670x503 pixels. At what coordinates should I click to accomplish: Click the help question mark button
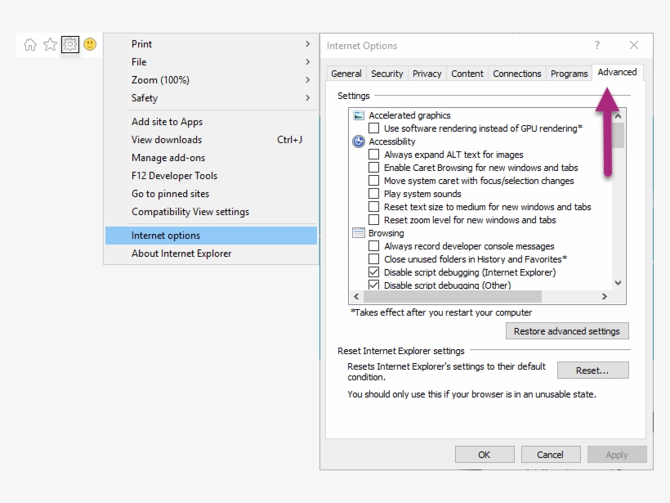coord(597,45)
